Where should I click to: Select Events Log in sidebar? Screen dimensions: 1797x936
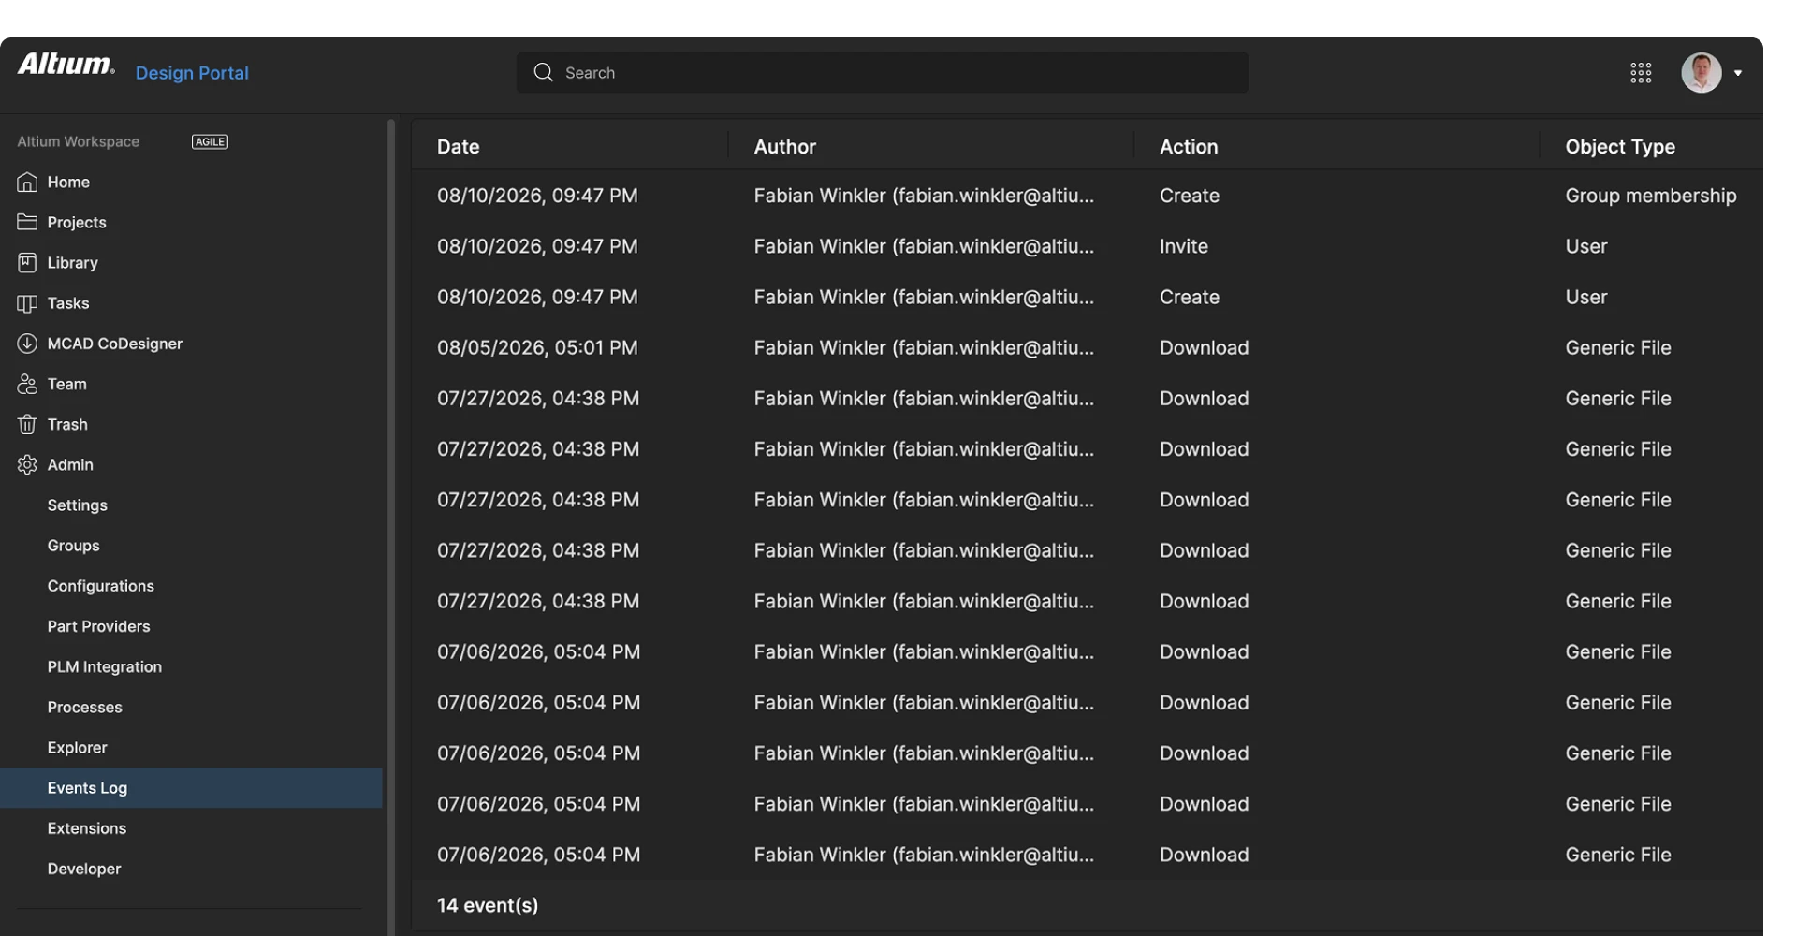tap(191, 788)
